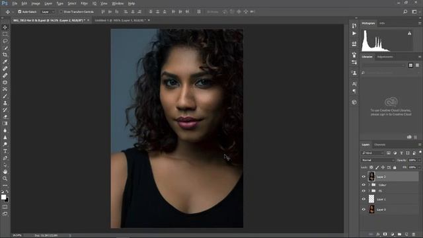The height and width of the screenshot is (238, 423).
Task: Select the Clone Stamp tool
Action: point(5,103)
